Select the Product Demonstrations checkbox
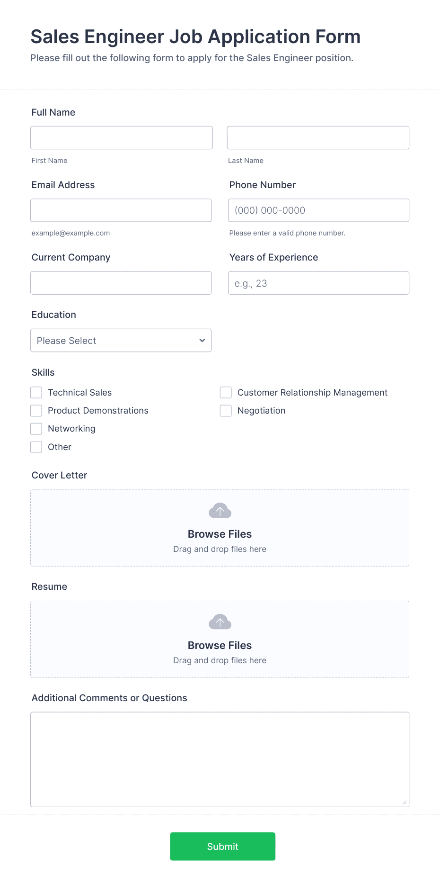The height and width of the screenshot is (884, 440). (x=36, y=410)
